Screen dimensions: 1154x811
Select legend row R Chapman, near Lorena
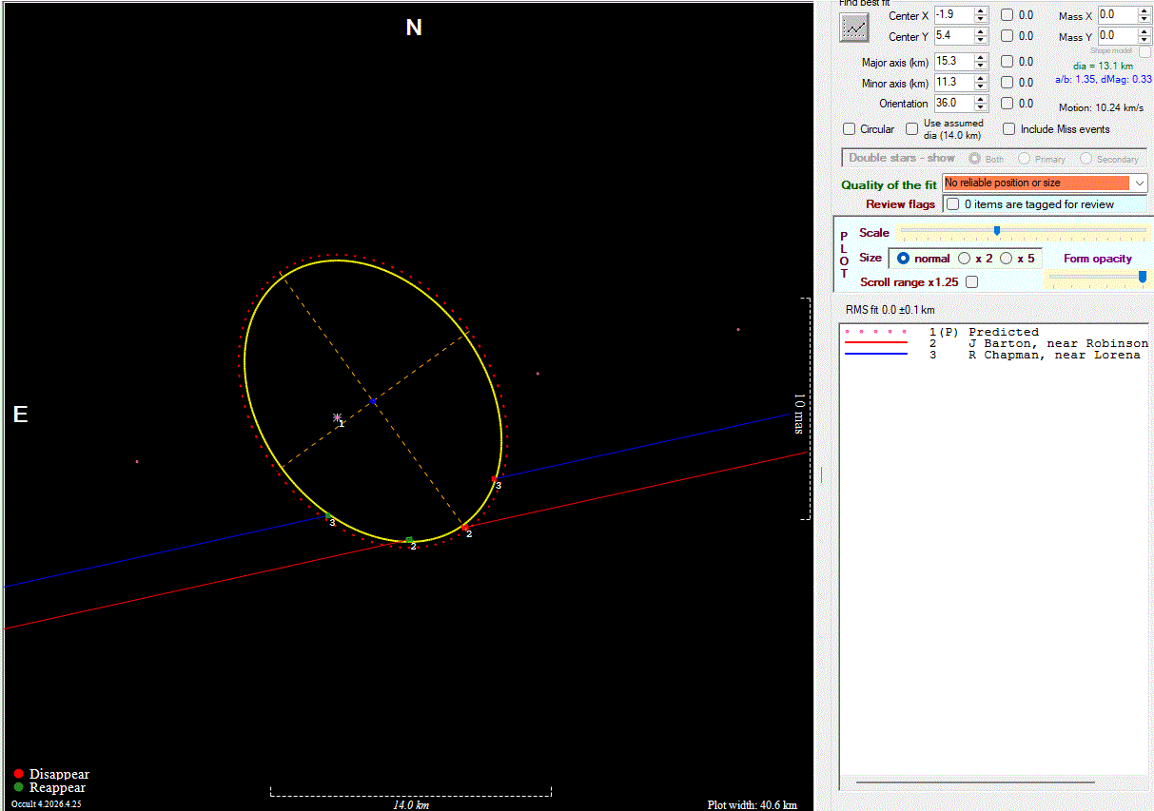pos(995,355)
